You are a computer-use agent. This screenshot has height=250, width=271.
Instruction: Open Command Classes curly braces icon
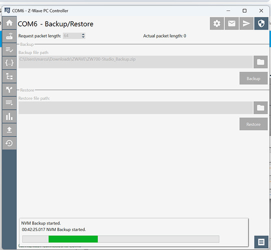[x=10, y=63]
